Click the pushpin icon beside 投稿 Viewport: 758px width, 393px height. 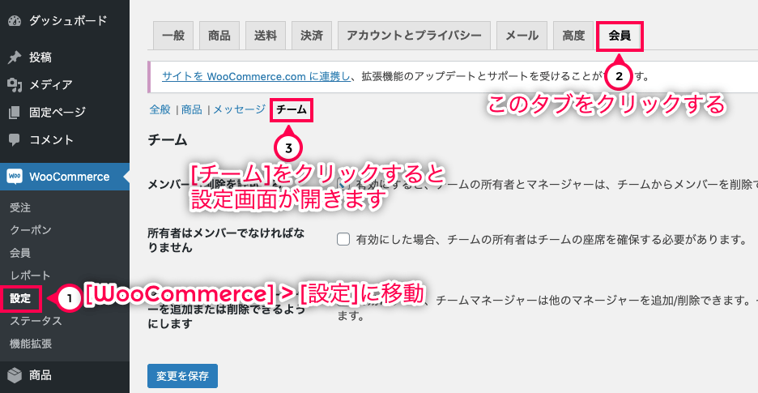[15, 58]
